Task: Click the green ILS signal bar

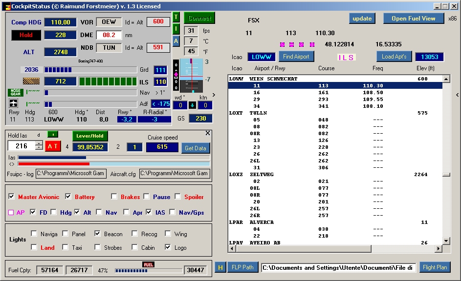Action: pos(108,81)
